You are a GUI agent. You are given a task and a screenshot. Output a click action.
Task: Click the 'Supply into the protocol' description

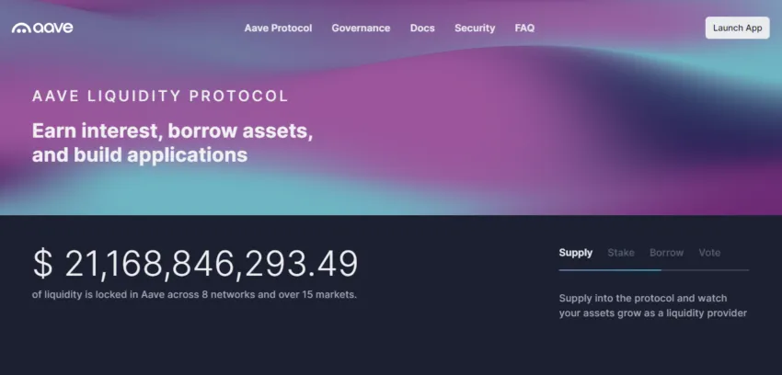tap(652, 305)
